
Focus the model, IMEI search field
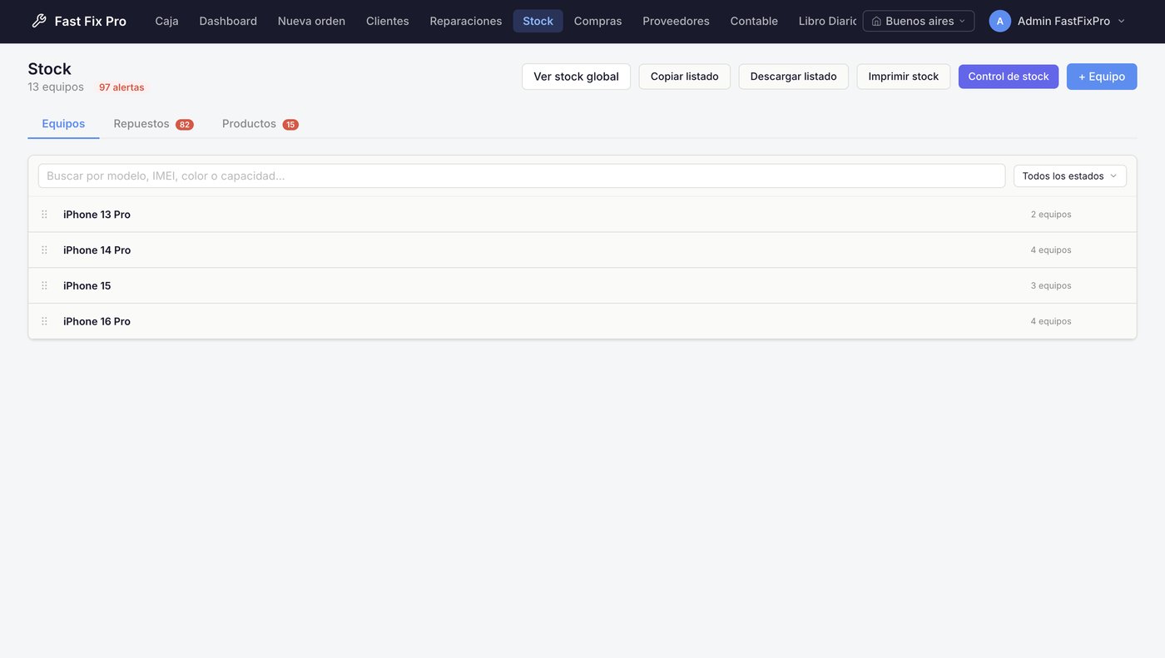522,176
